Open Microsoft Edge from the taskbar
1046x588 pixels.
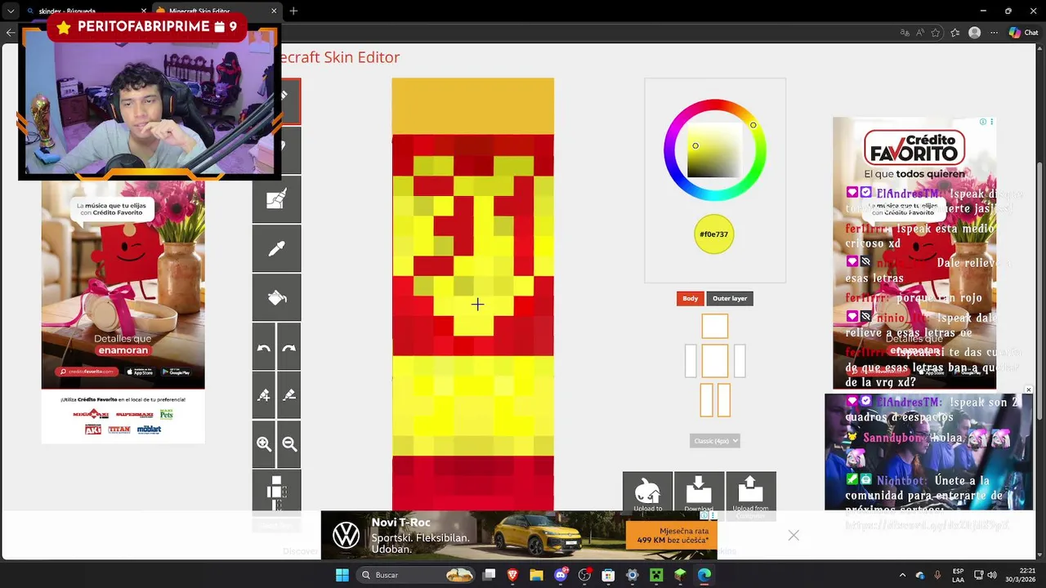click(704, 575)
